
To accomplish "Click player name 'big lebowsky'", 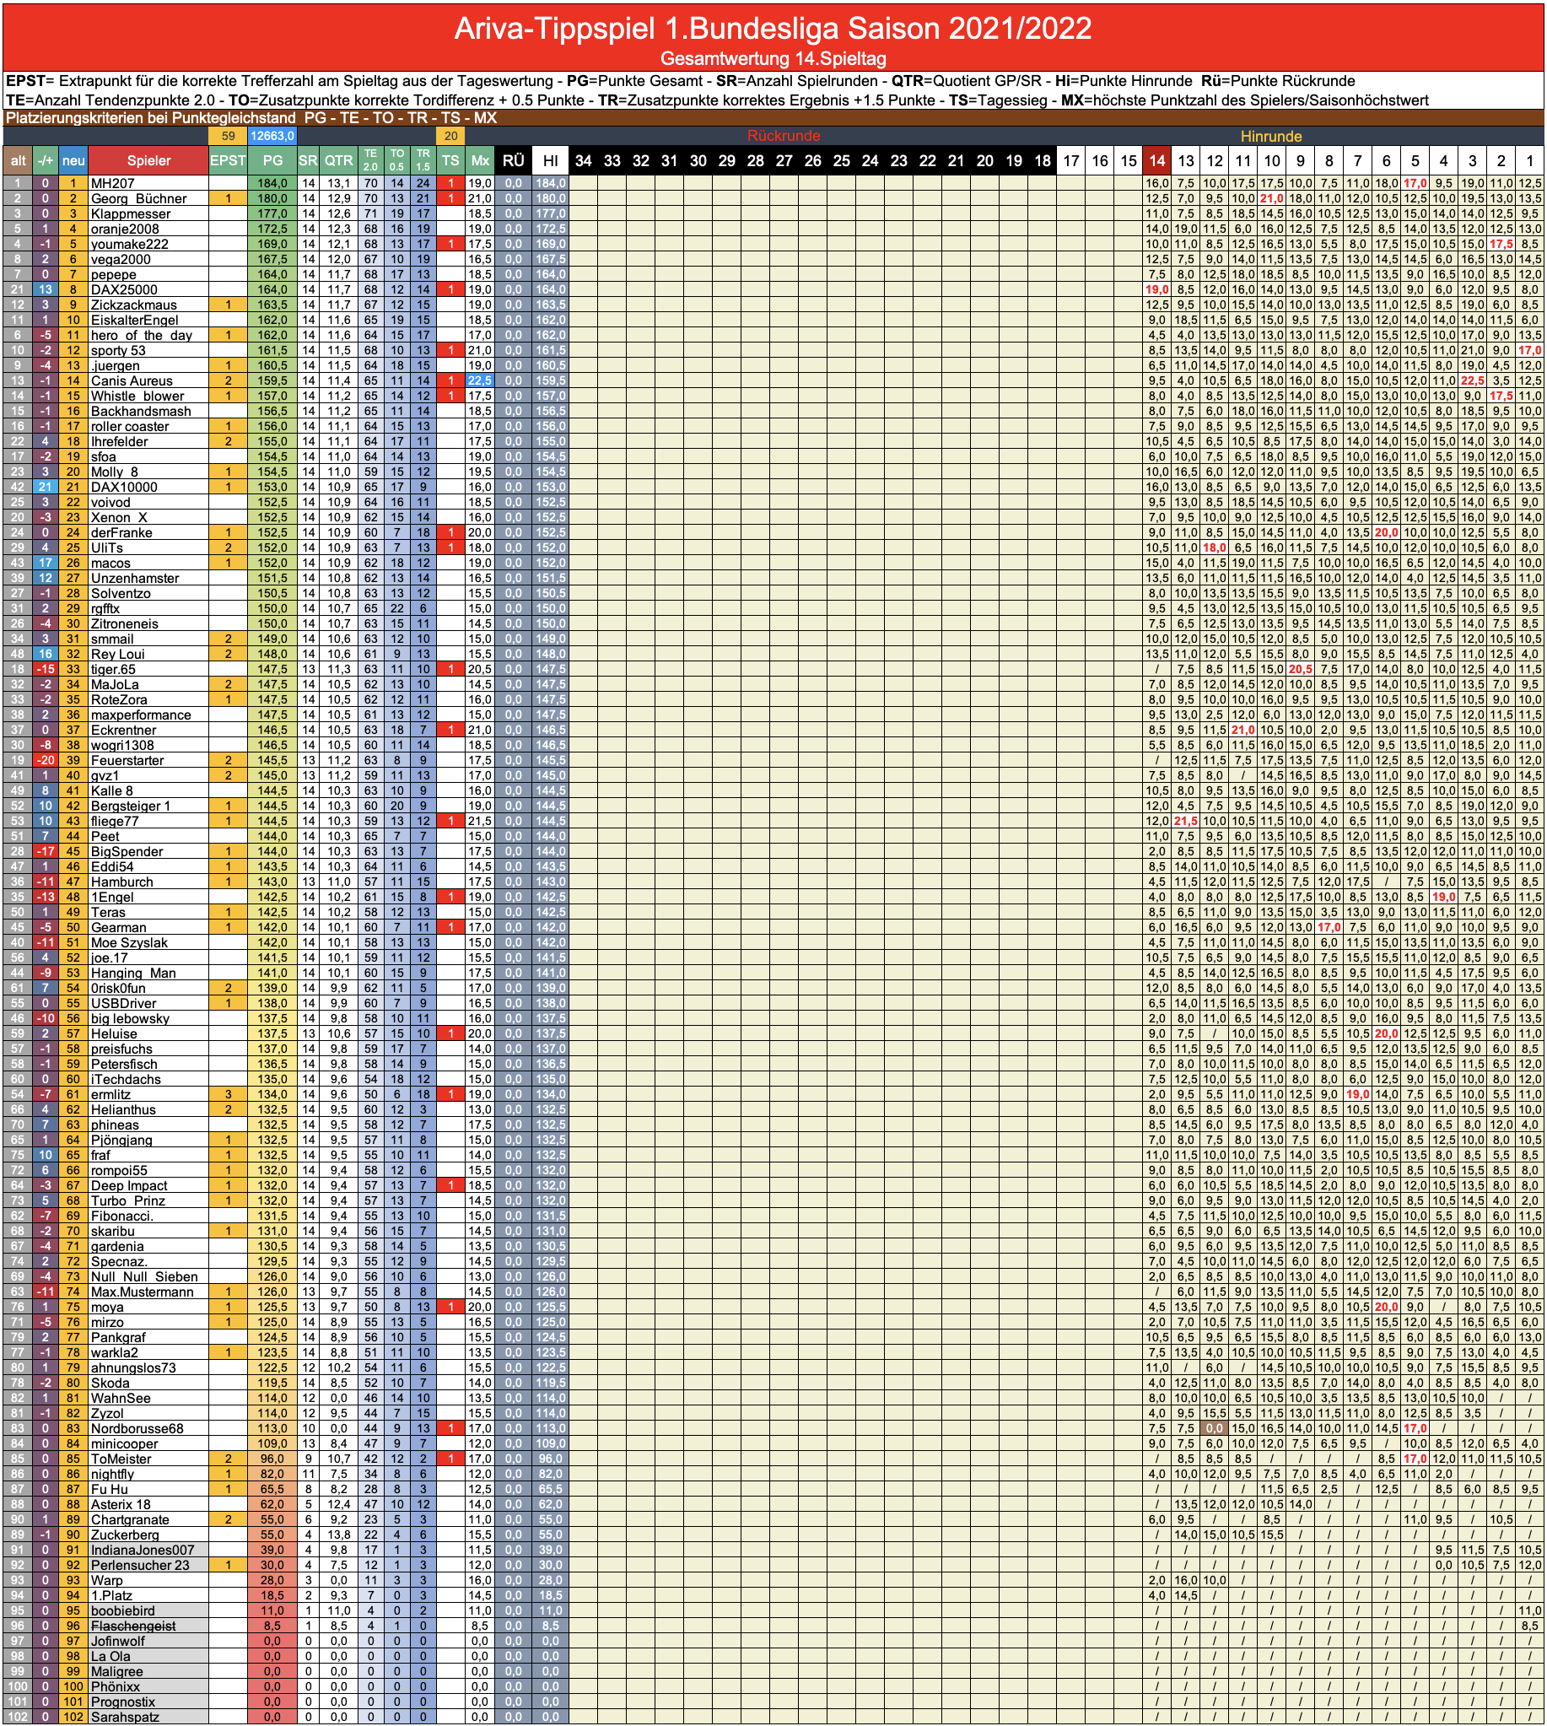I will 130,1018.
